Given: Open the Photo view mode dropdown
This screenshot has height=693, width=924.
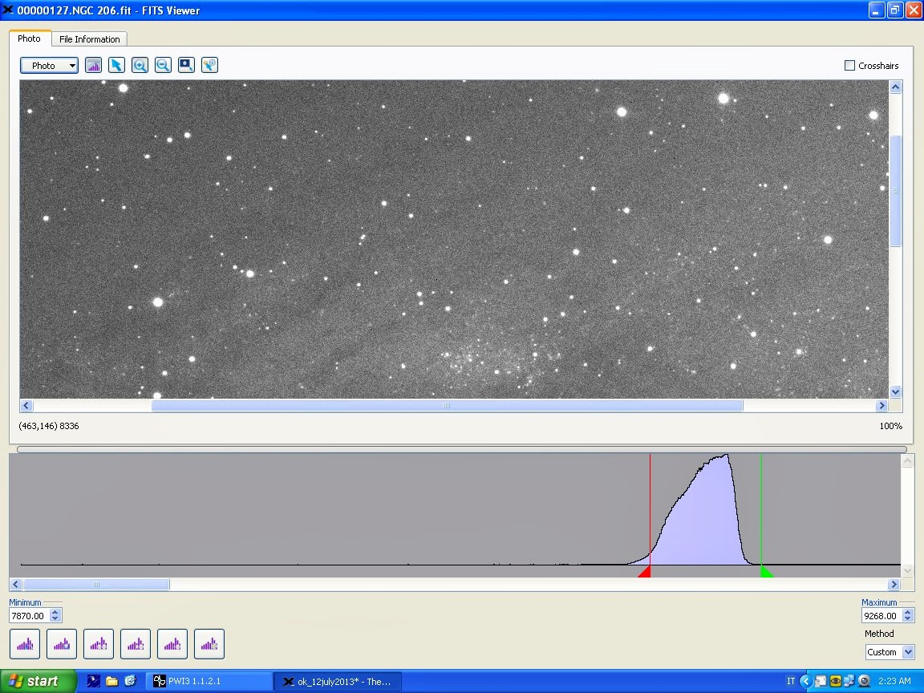Looking at the screenshot, I should (x=49, y=66).
